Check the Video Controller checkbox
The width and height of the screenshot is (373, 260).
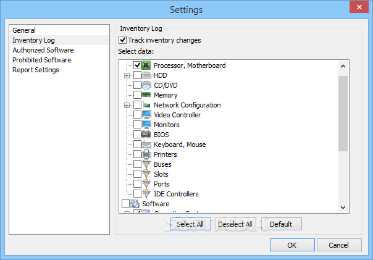point(137,115)
